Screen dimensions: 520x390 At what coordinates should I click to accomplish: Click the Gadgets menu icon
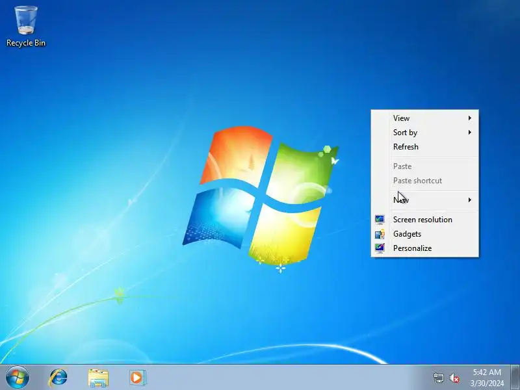[380, 234]
